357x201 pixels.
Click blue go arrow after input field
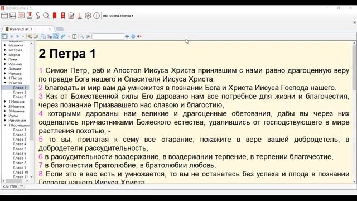pyautogui.click(x=127, y=36)
